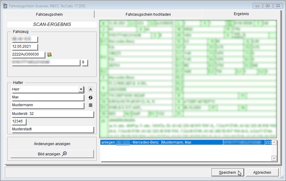Click the date field showing 12.05.2021
286x181 pixels.
[25, 46]
